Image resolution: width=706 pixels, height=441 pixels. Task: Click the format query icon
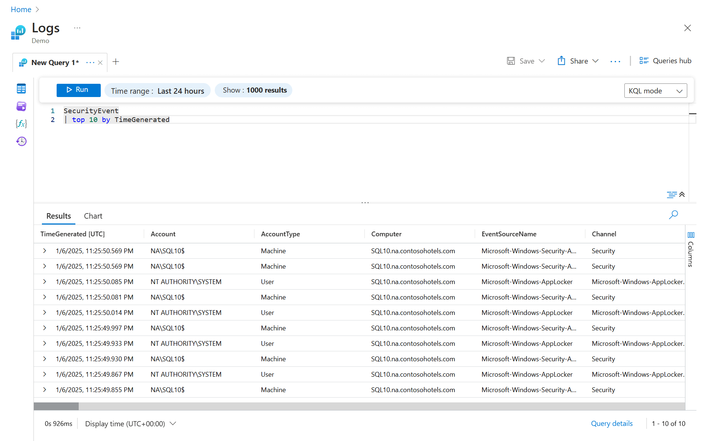671,195
